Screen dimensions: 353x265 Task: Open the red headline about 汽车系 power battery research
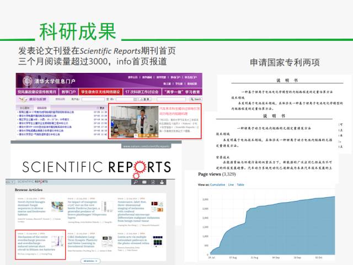[179, 111]
